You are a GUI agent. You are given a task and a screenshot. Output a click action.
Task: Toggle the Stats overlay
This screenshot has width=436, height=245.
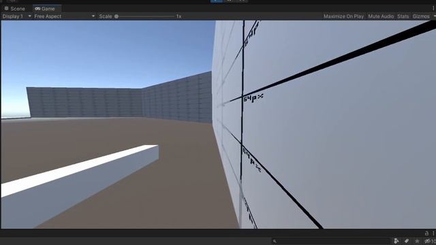403,16
